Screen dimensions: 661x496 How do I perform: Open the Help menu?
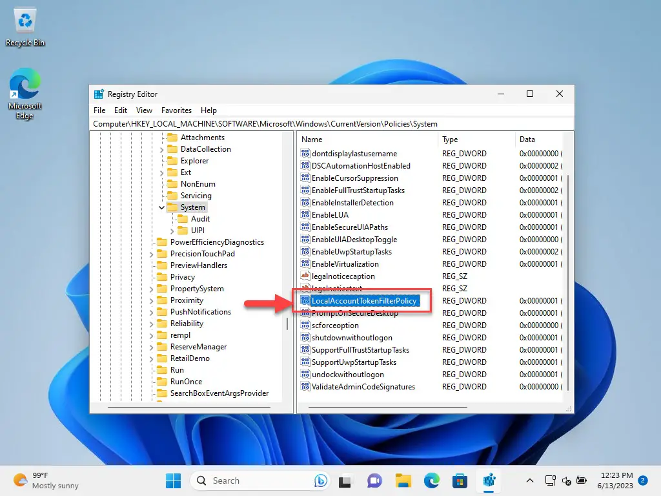click(208, 110)
